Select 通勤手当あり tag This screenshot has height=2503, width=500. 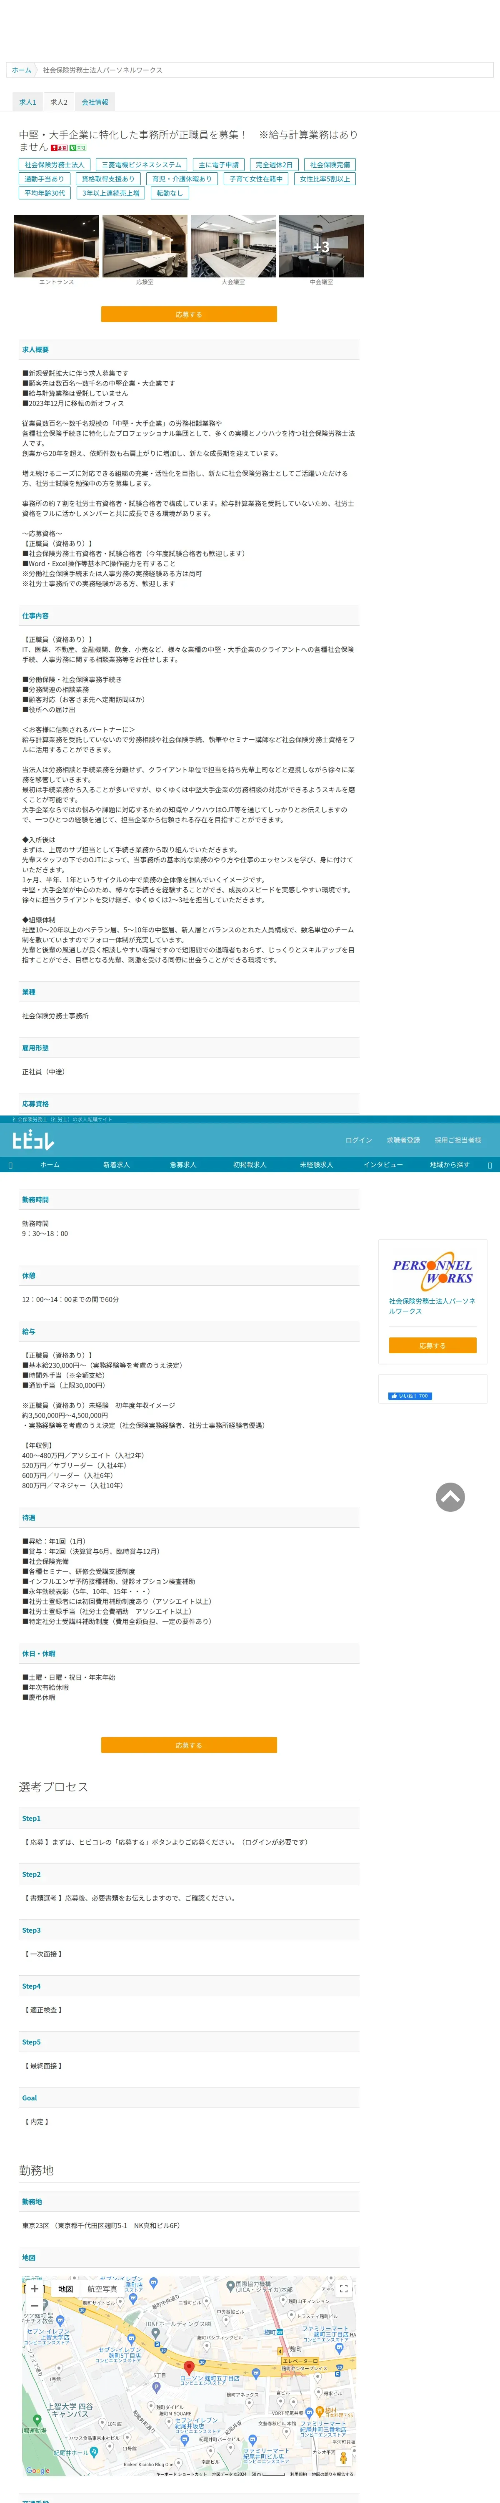(45, 179)
